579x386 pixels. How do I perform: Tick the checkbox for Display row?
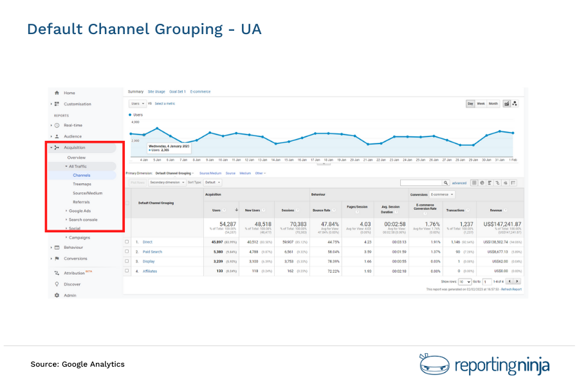pyautogui.click(x=127, y=261)
